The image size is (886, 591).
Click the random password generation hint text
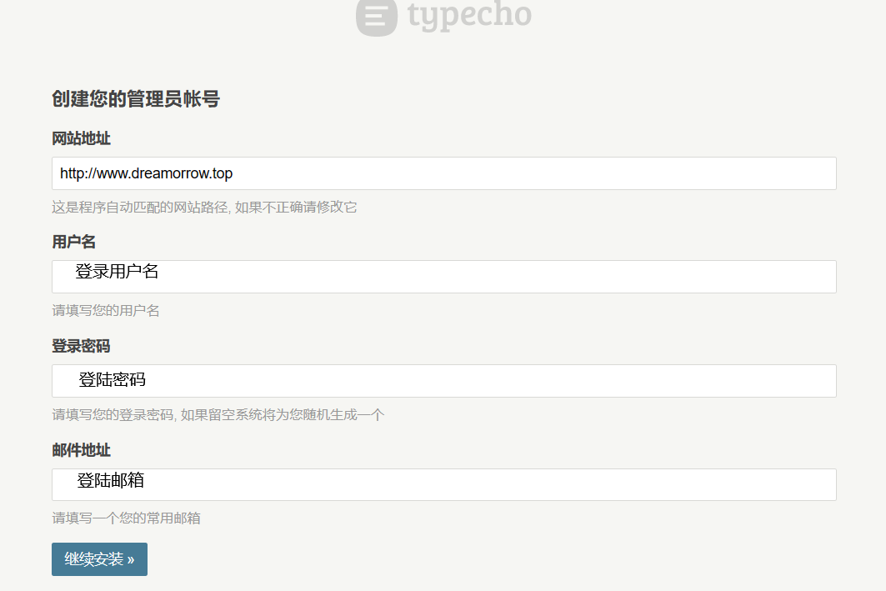pos(218,414)
